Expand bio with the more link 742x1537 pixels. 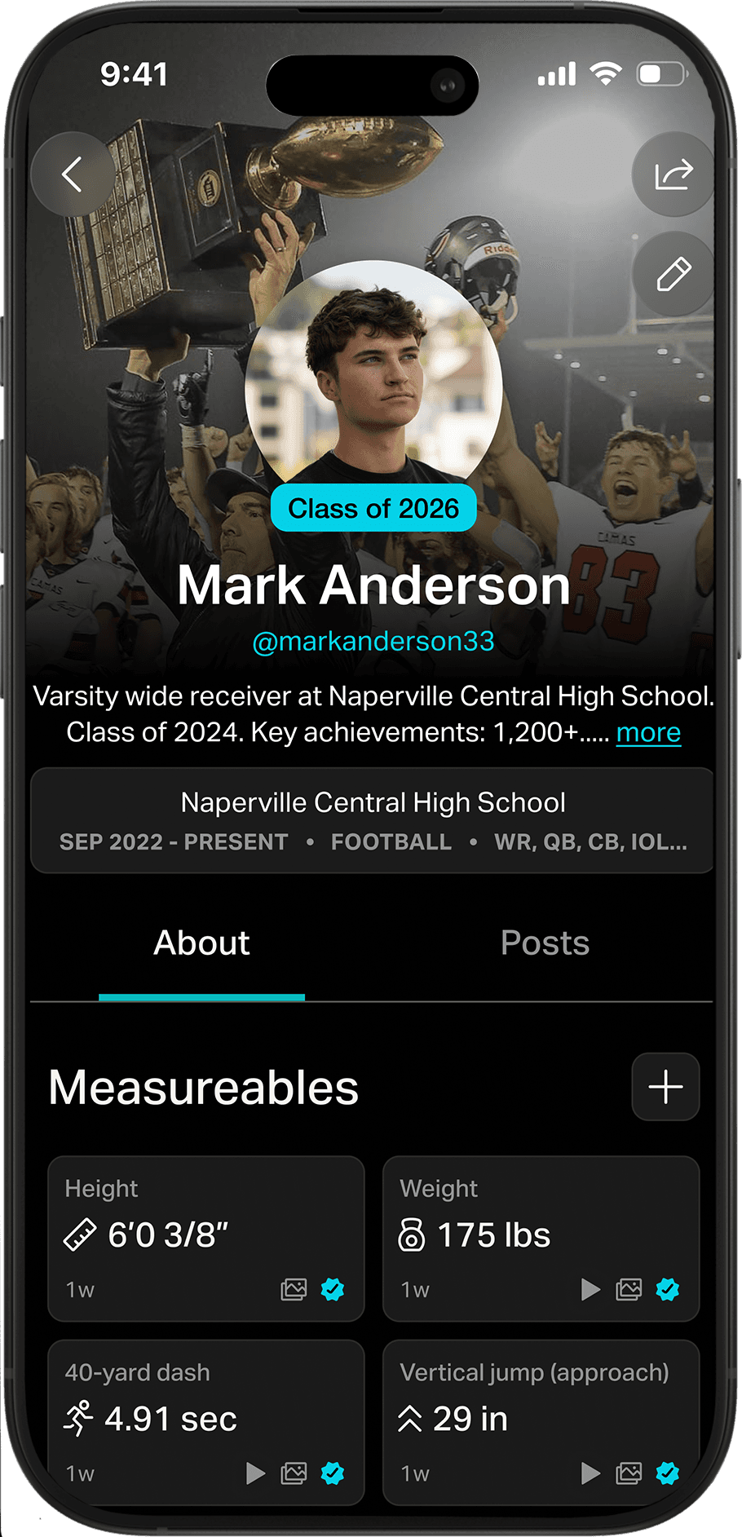tap(648, 732)
